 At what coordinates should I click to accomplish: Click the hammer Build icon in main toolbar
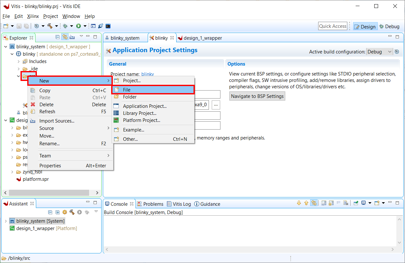(50, 26)
